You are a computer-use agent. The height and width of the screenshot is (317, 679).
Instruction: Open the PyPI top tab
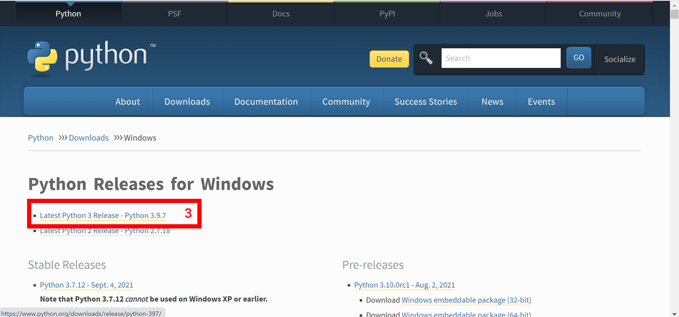pos(387,14)
